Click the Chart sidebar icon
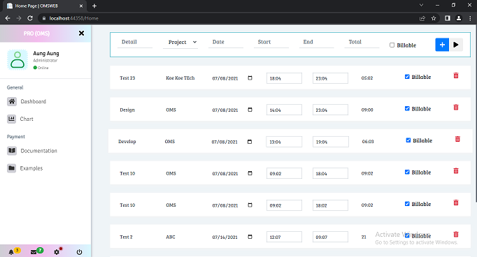 (x=12, y=119)
